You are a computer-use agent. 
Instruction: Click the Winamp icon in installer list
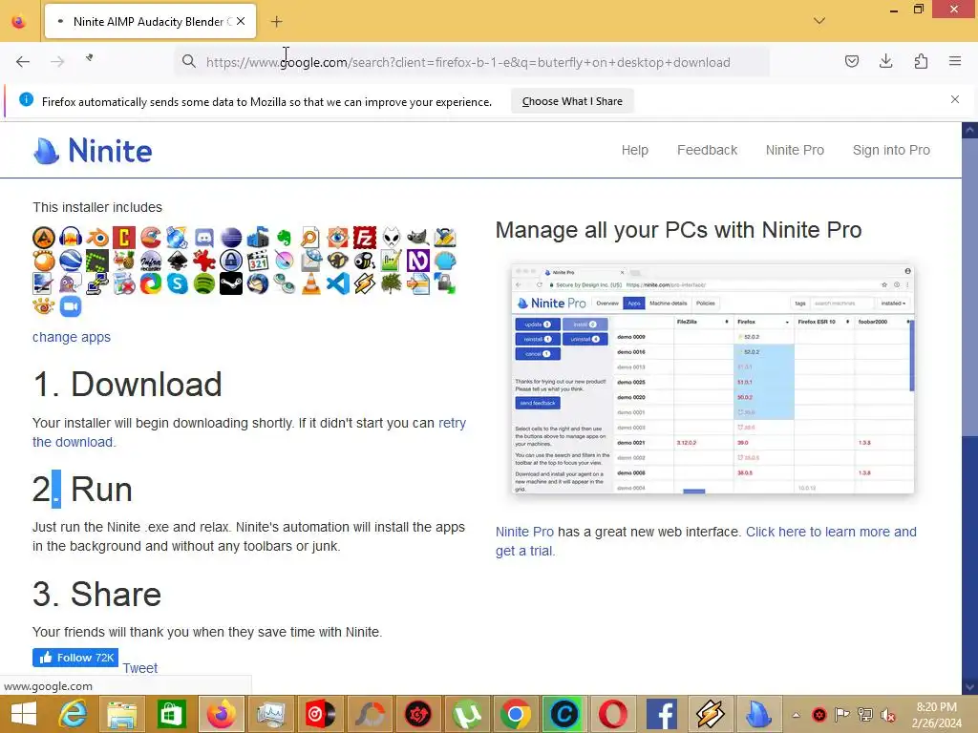click(x=364, y=283)
